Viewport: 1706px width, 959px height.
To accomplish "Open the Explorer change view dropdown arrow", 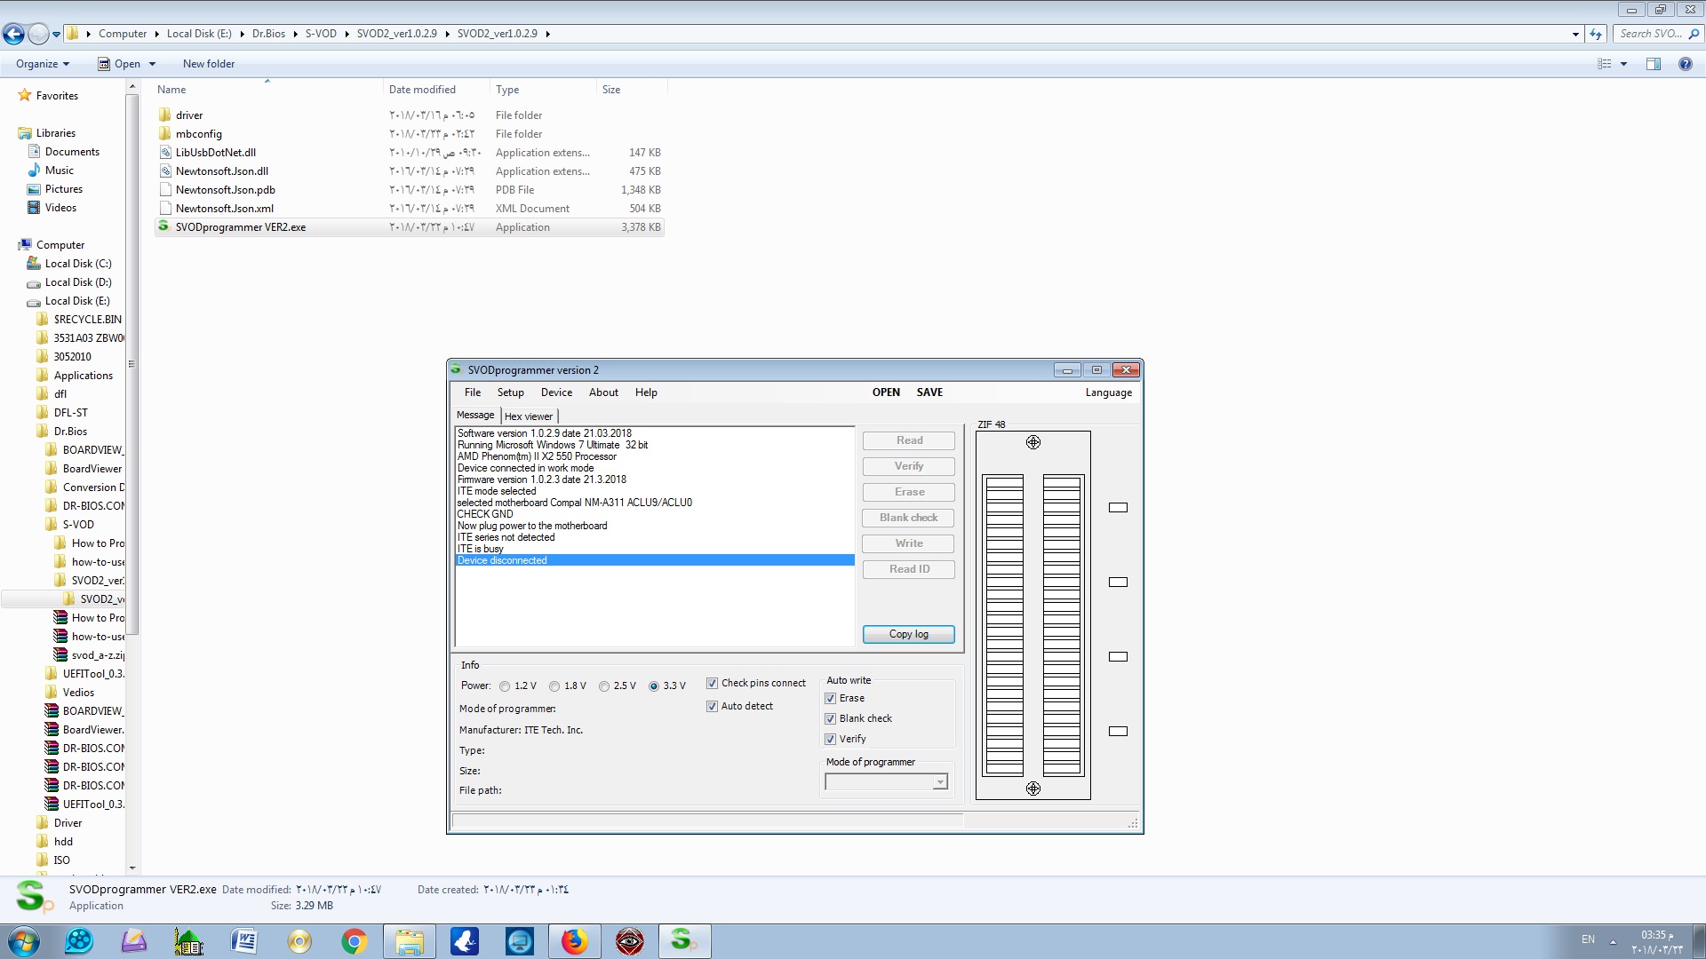I will (x=1623, y=64).
